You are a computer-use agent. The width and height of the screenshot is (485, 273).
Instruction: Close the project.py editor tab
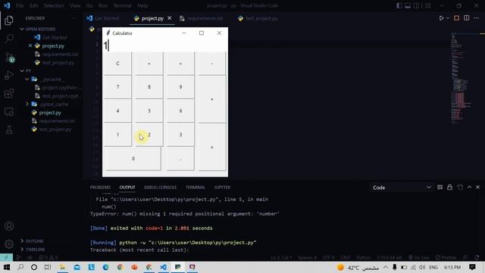170,18
